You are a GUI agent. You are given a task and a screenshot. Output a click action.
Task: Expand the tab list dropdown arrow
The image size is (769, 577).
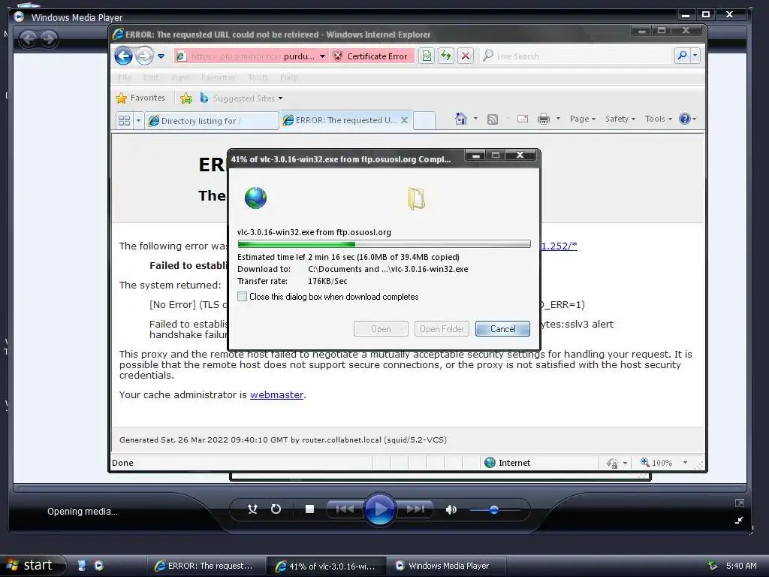(138, 120)
